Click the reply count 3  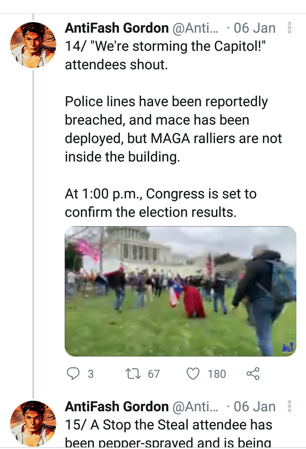pos(90,374)
